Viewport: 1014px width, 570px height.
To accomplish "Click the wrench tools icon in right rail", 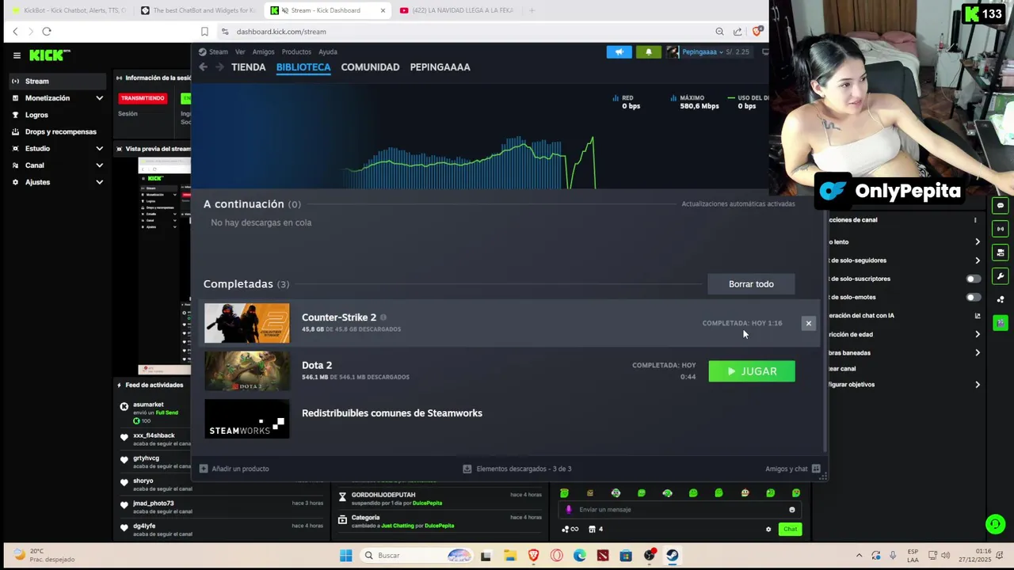I will [x=1001, y=276].
